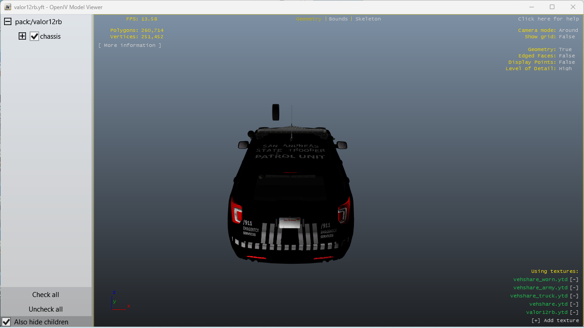This screenshot has width=584, height=328.
Task: Click the OpenIV app icon in title bar
Action: point(8,7)
